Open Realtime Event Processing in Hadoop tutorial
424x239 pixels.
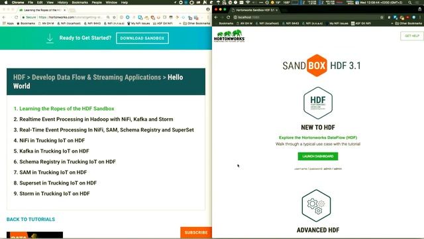[96, 119]
